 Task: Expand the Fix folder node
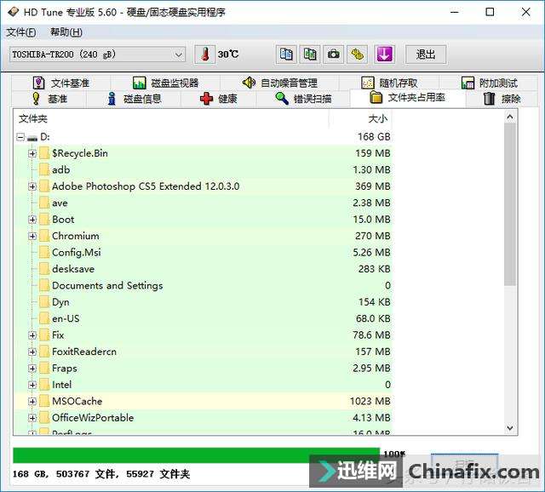32,335
